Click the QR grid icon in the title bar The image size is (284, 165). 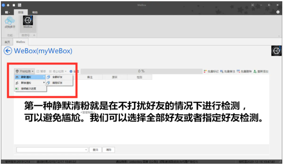coord(19,5)
